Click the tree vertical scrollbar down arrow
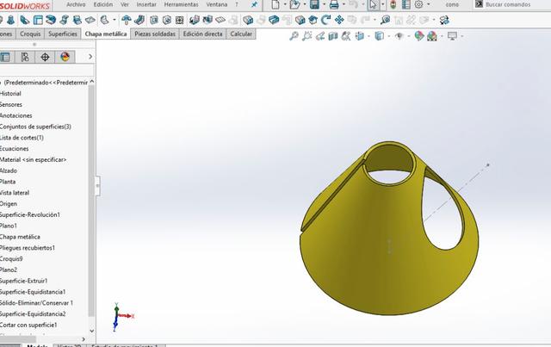Viewport: 551px width, 347px height. (92, 331)
